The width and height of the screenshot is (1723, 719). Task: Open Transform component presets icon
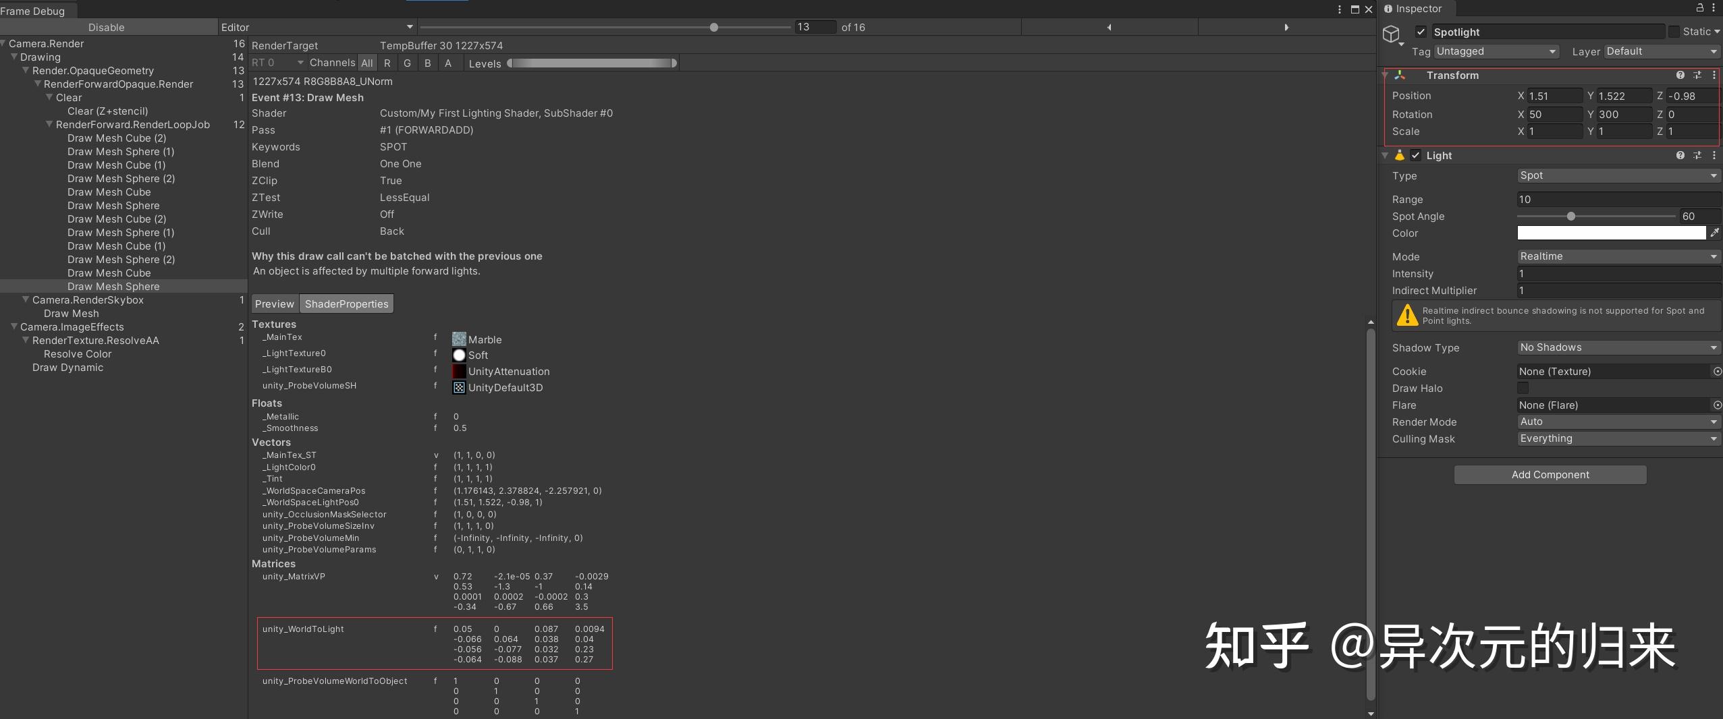pyautogui.click(x=1697, y=75)
